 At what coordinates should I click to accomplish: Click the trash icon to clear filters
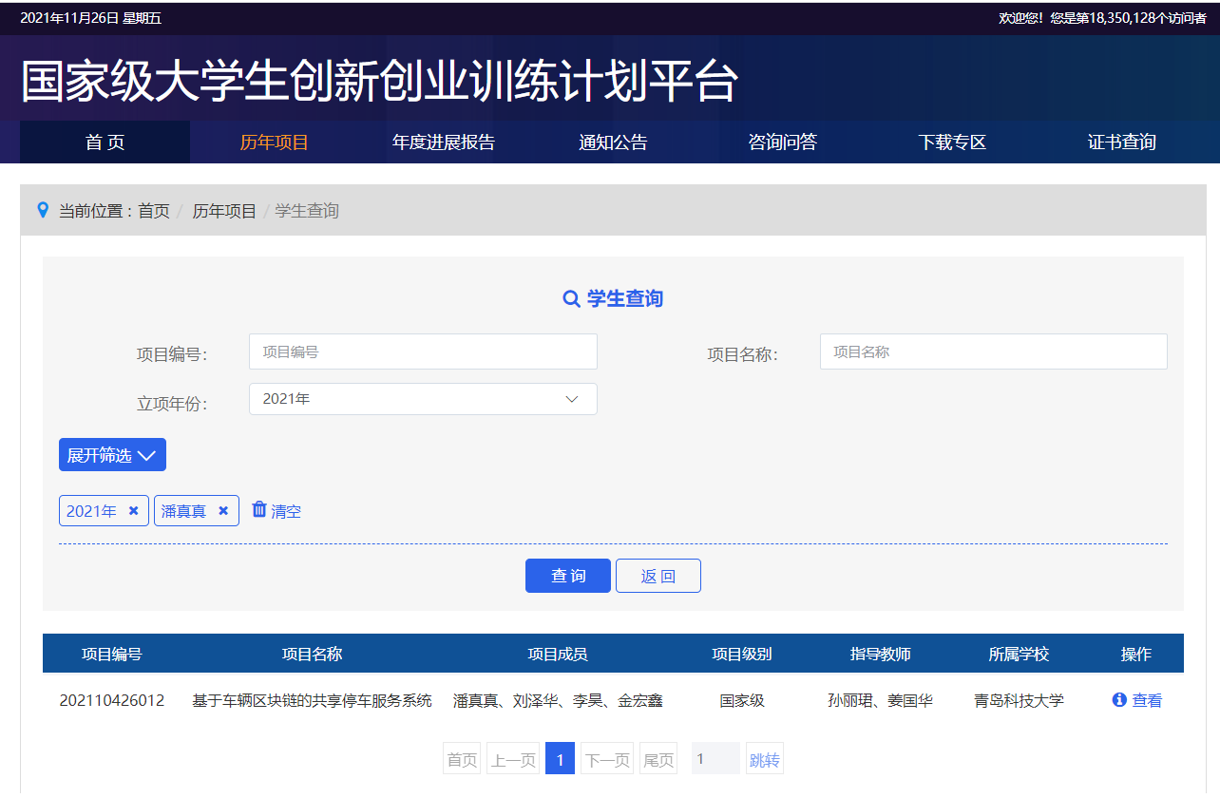tap(259, 510)
